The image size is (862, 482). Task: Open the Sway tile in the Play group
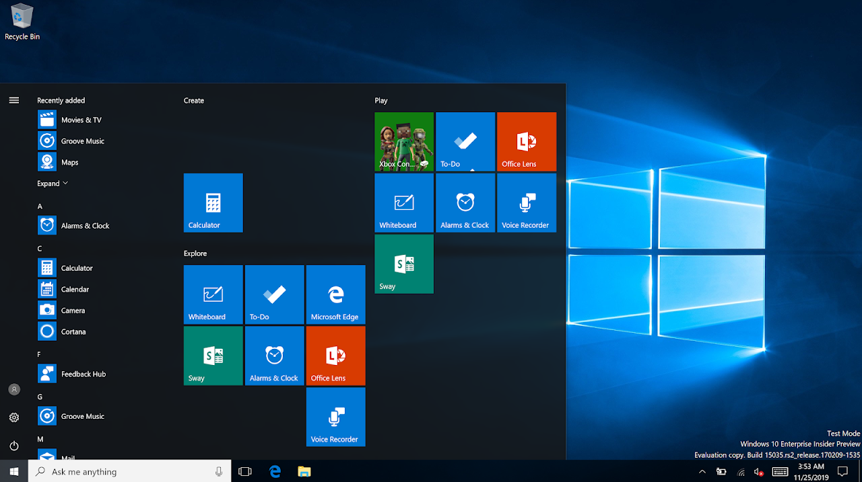tap(404, 264)
